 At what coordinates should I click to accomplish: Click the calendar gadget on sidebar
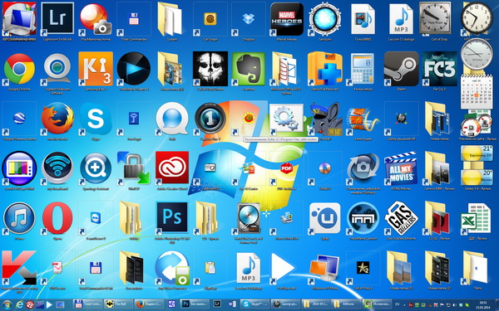point(477,91)
